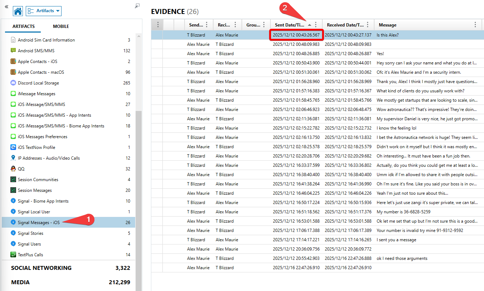
Task: Click the Discord Local Storage count 265
Action: coord(127,83)
